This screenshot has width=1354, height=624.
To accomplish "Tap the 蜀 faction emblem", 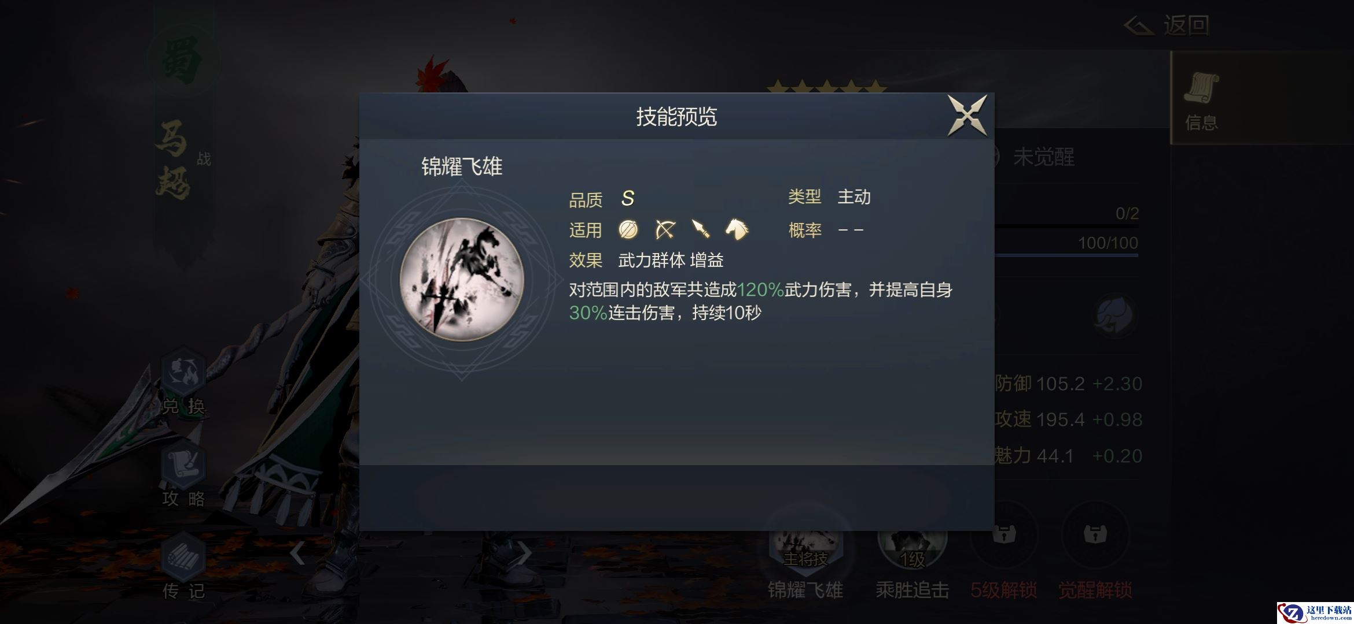I will (183, 60).
